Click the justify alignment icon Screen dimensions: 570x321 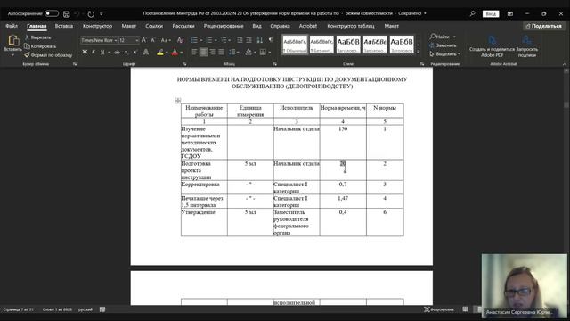222,53
